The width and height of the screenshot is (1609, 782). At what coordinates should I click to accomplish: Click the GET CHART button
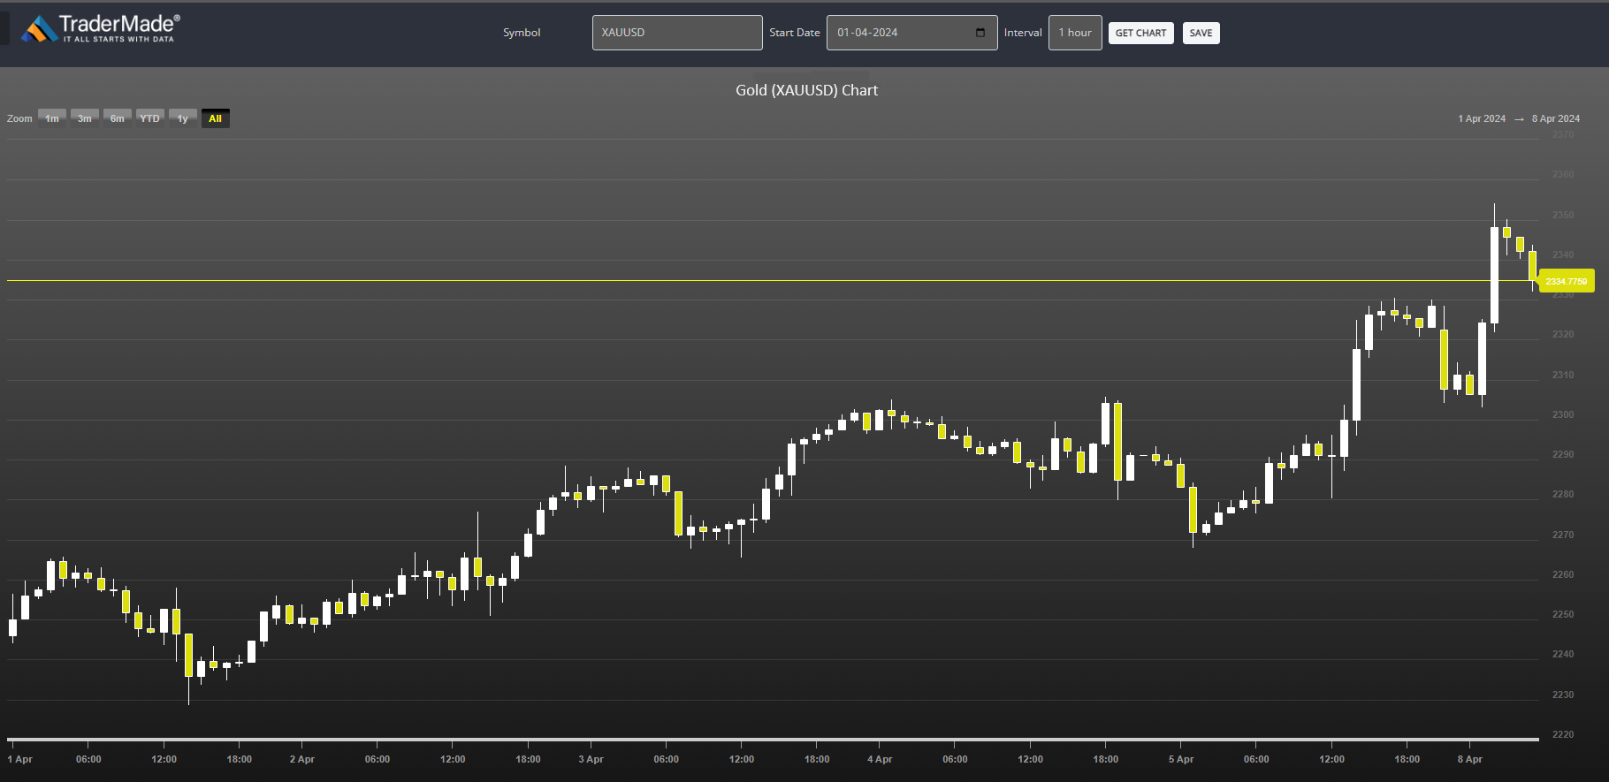(x=1140, y=33)
